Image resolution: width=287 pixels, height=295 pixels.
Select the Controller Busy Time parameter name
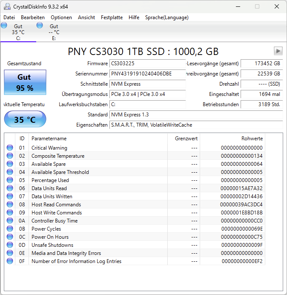[x=55, y=221]
